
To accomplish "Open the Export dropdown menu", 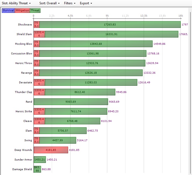I will 86,3.
